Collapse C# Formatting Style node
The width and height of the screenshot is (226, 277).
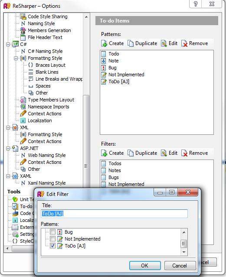pyautogui.click(x=16, y=58)
